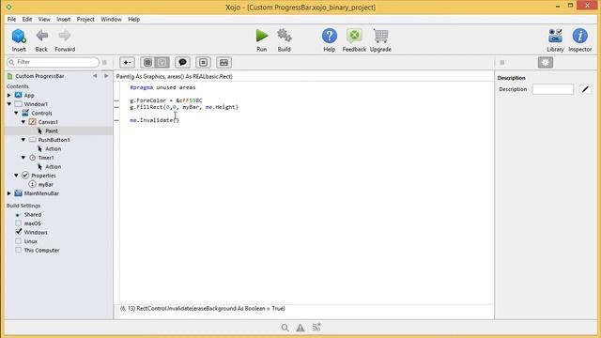Open Help from the toolbar question mark icon

tap(330, 36)
